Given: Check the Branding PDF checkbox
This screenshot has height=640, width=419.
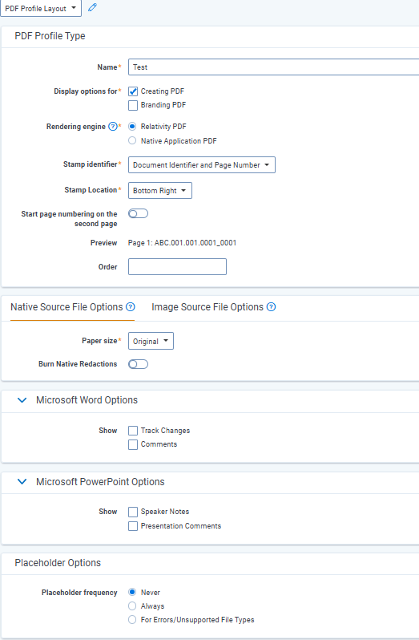Looking at the screenshot, I should pyautogui.click(x=133, y=105).
